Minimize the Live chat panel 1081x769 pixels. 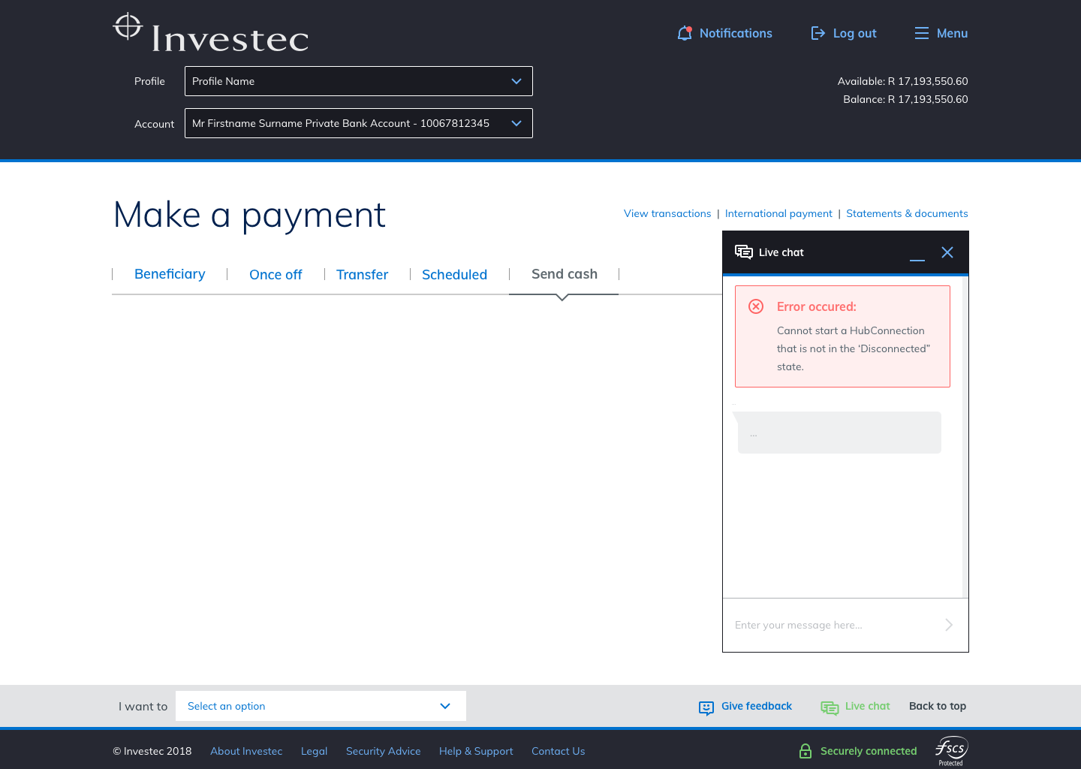[917, 254]
